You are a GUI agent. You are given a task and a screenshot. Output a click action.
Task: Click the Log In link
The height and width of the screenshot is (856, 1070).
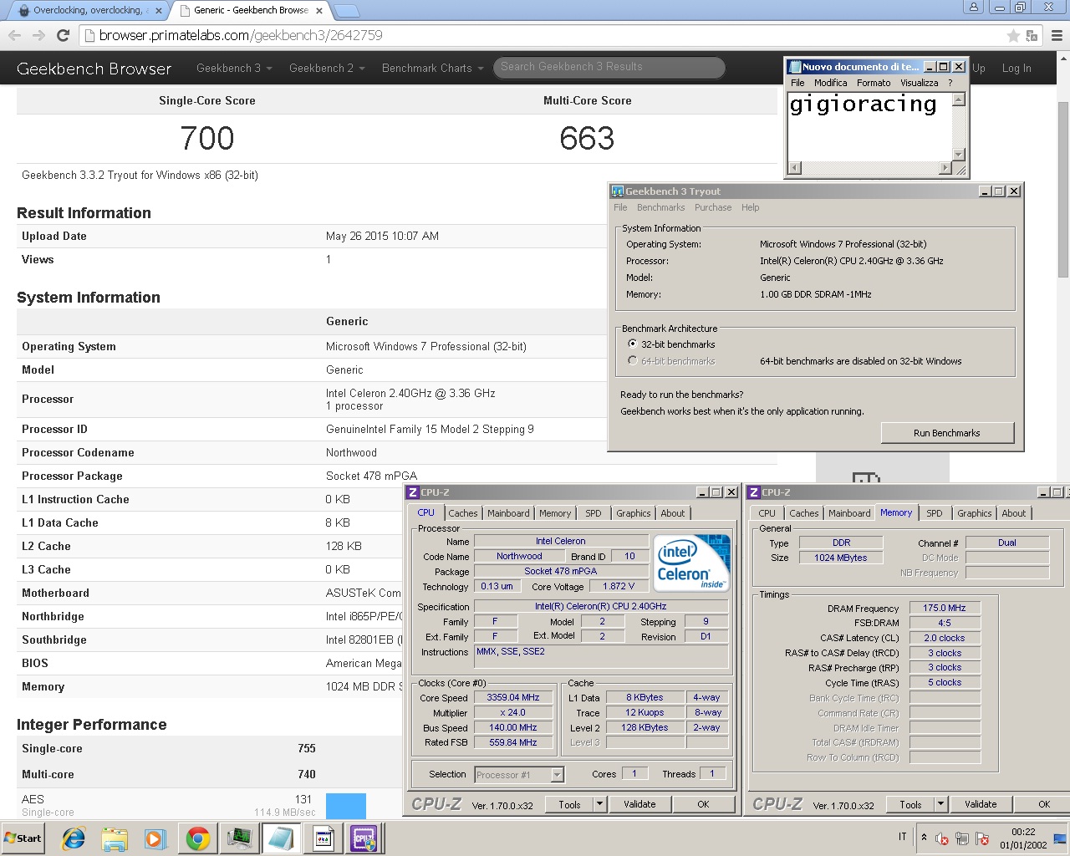coord(1016,69)
